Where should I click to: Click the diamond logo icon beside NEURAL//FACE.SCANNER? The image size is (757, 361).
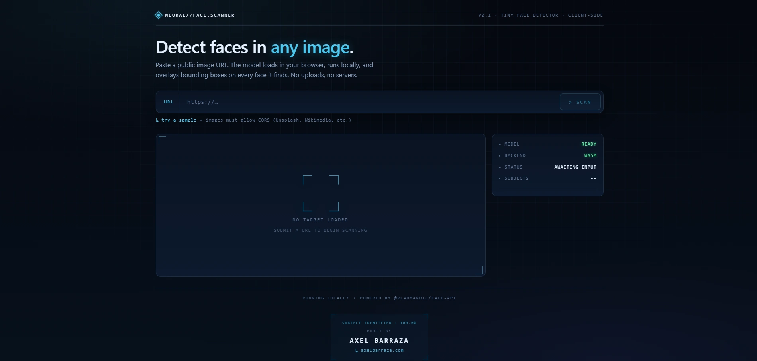tap(159, 15)
